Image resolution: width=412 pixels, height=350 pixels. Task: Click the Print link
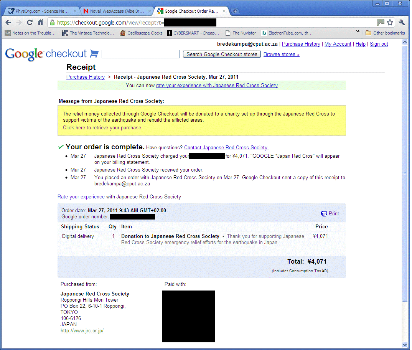tap(334, 213)
